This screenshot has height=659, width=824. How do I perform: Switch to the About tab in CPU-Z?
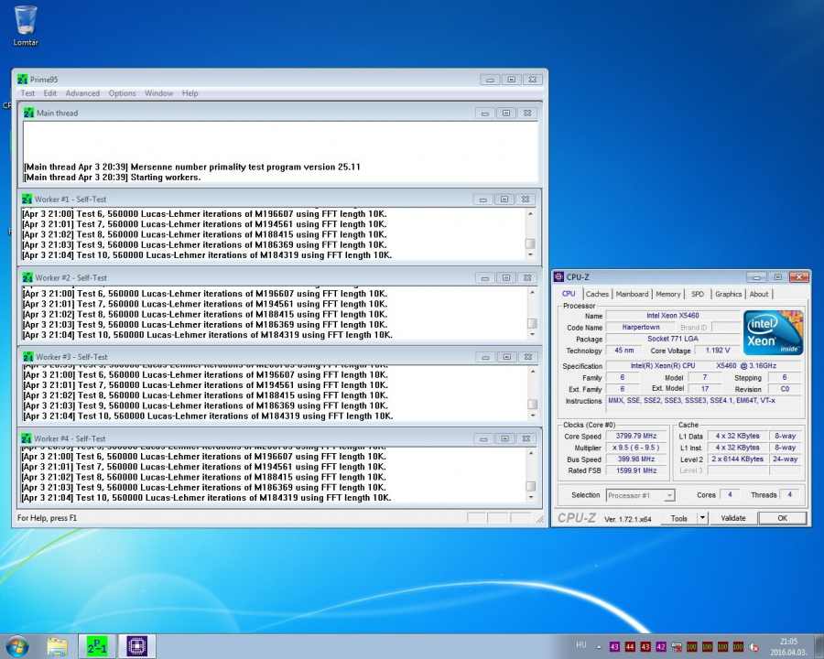[x=758, y=295]
